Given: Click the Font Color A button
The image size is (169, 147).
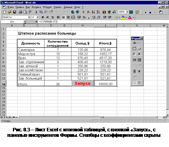Looking at the screenshot, I should [130, 17].
